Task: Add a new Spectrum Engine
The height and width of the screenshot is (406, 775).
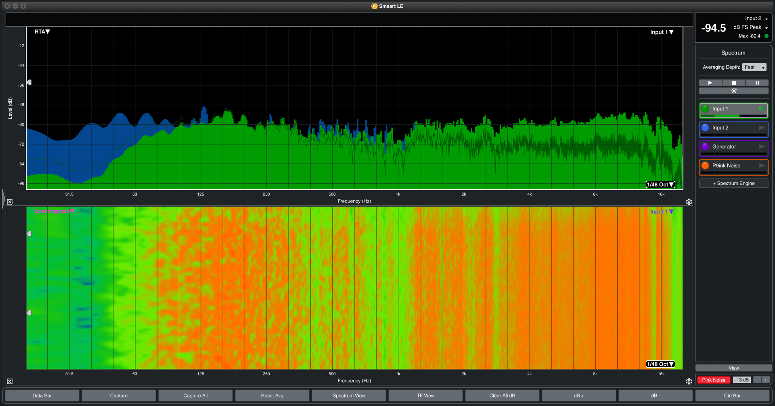Action: tap(733, 183)
